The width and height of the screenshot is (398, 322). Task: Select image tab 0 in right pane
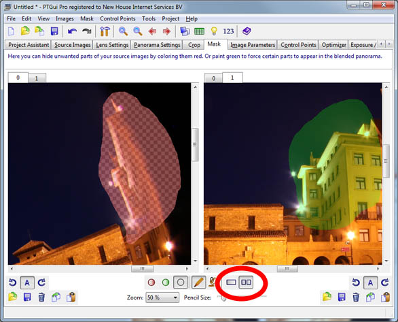coord(213,78)
